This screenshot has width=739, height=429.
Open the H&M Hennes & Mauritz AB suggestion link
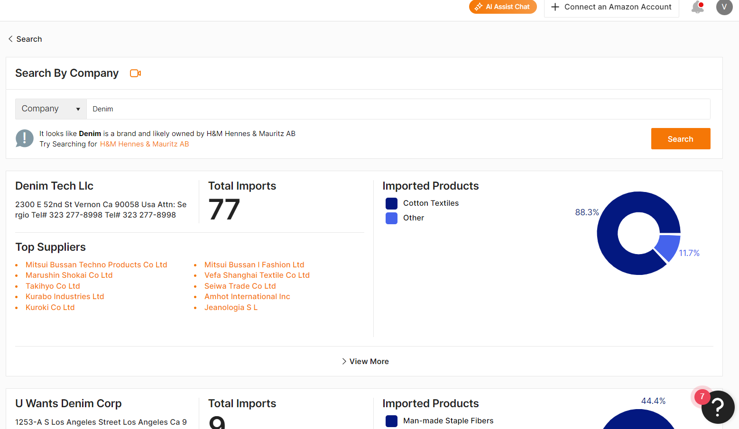144,144
